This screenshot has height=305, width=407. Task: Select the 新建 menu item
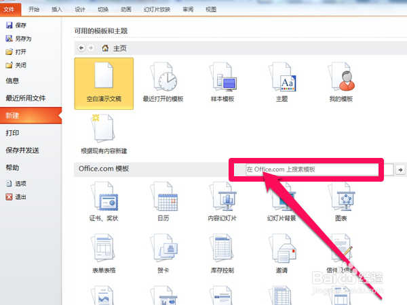pos(31,115)
